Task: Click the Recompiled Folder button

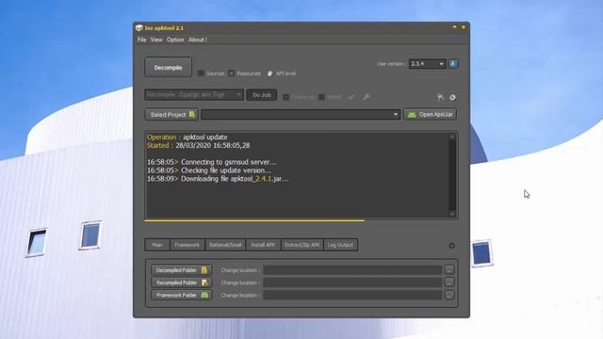Action: point(181,282)
